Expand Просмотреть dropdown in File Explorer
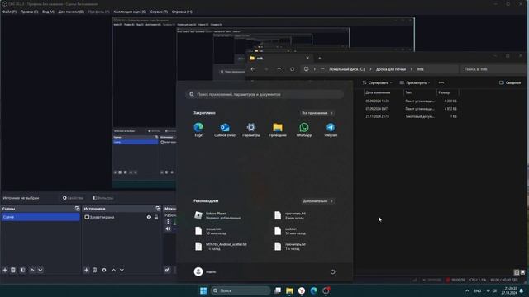Image resolution: width=529 pixels, height=297 pixels. [415, 82]
